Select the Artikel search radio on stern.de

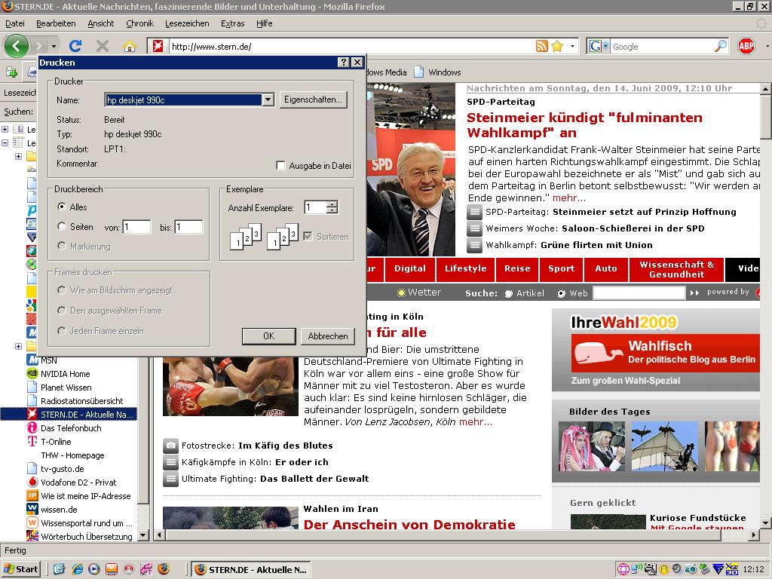[x=509, y=293]
